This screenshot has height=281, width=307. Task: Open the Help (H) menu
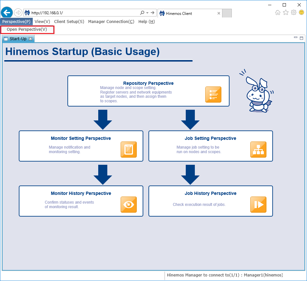[x=147, y=21]
